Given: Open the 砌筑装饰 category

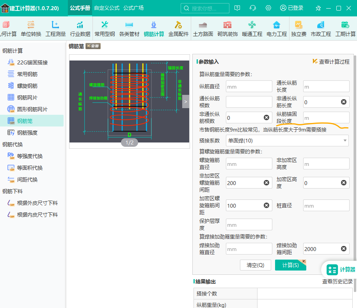Looking at the screenshot, I should (228, 29).
